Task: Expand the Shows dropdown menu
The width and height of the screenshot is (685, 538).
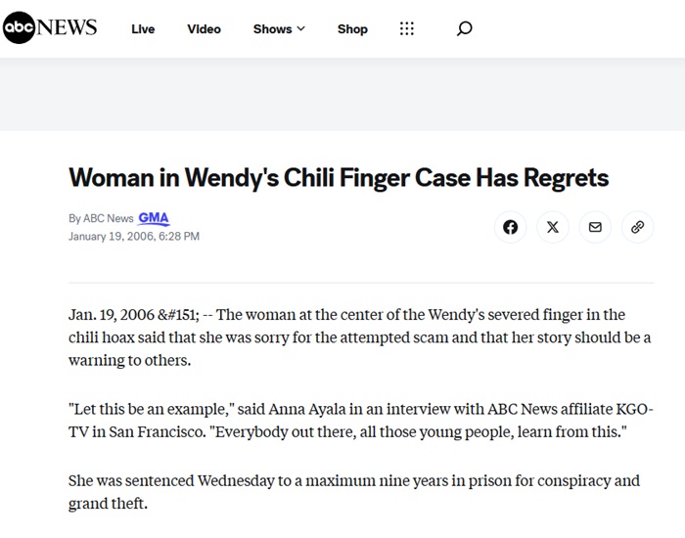Action: 279,28
